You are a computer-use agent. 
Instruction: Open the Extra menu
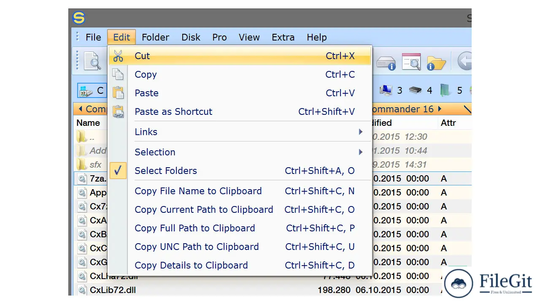point(283,37)
